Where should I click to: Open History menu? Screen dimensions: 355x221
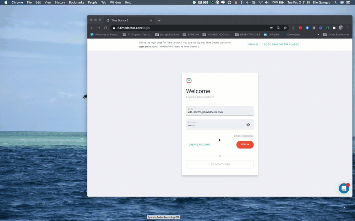pyautogui.click(x=60, y=2)
